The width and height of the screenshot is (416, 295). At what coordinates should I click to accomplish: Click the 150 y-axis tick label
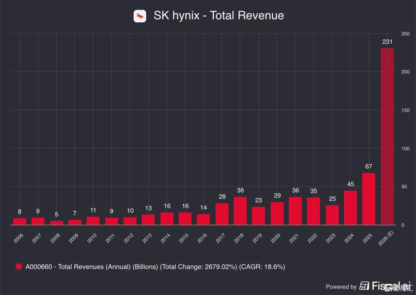click(x=405, y=110)
